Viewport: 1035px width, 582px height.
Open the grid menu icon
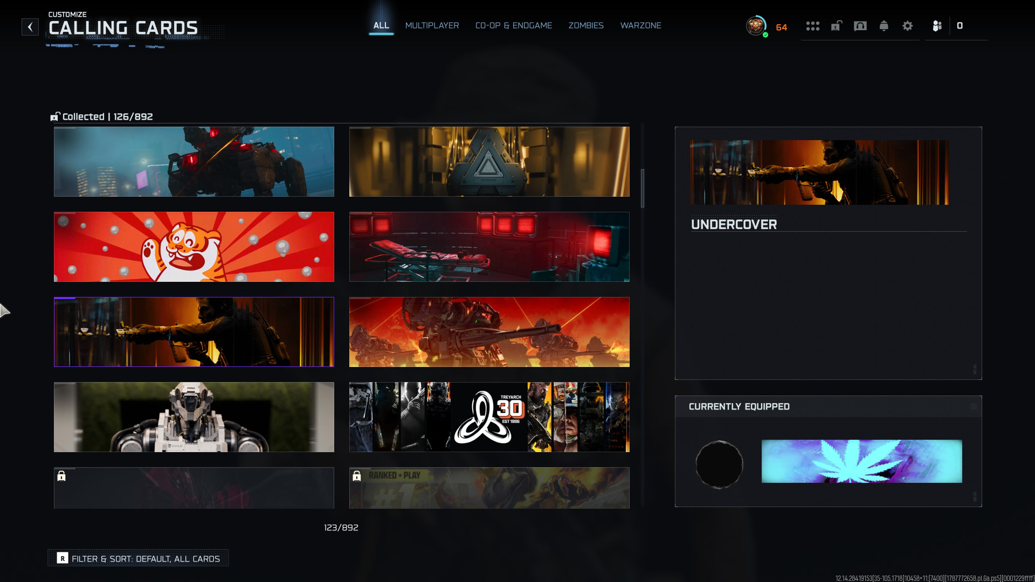click(x=812, y=26)
